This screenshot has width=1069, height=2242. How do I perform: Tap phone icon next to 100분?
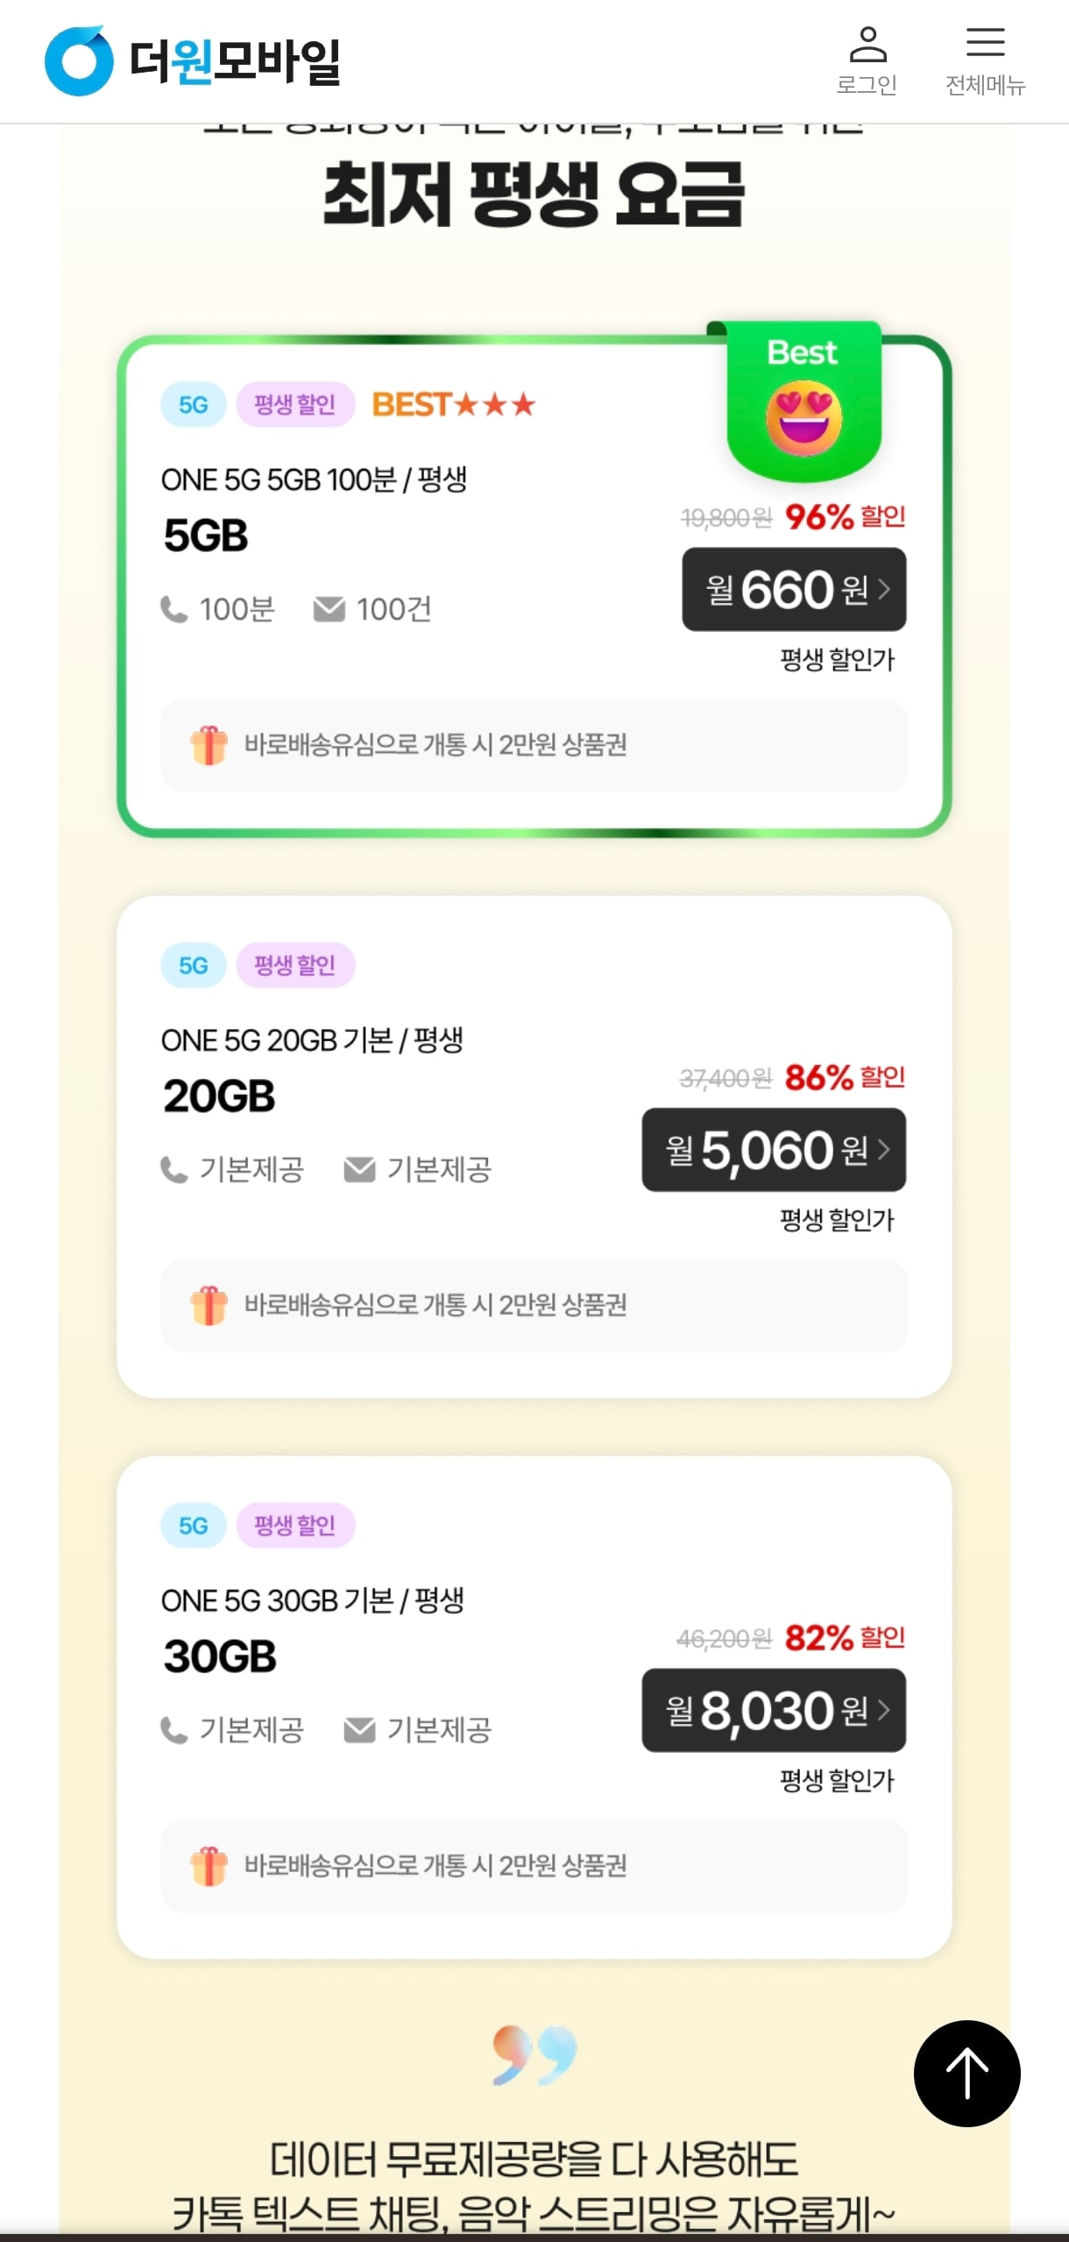tap(173, 609)
